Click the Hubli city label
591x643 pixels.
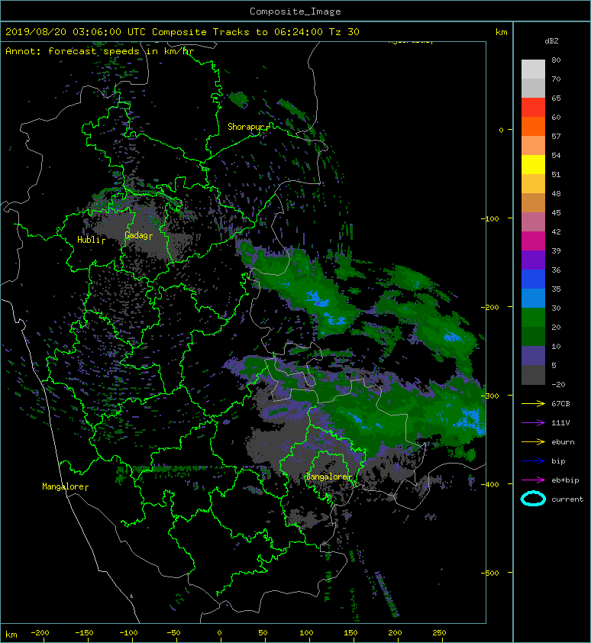[89, 240]
